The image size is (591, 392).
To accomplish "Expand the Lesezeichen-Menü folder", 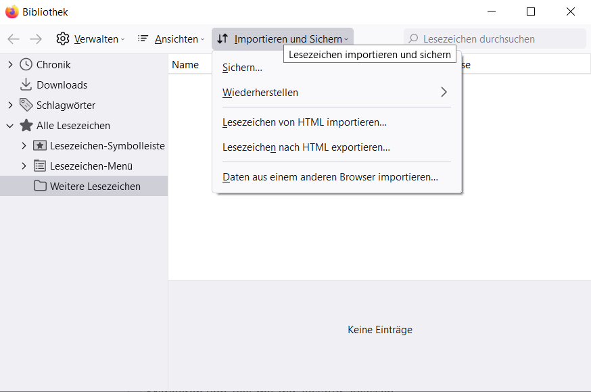I will 24,166.
